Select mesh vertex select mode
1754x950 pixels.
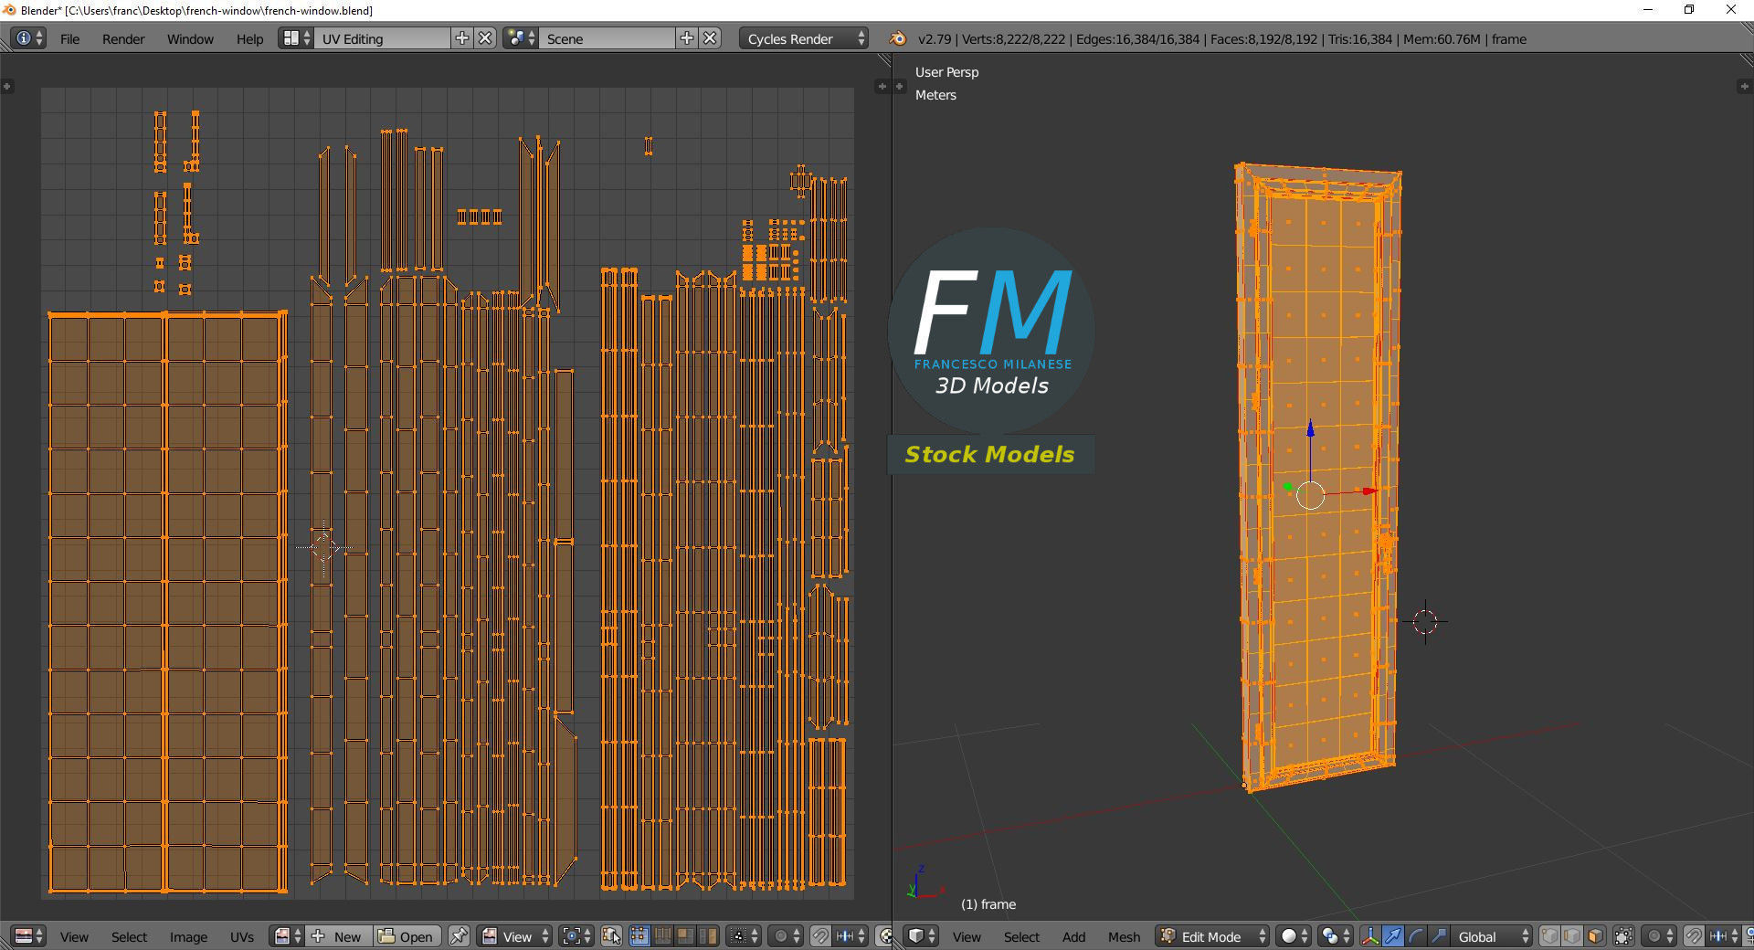[1550, 936]
